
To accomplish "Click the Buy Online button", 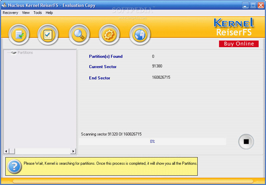I will [239, 44].
